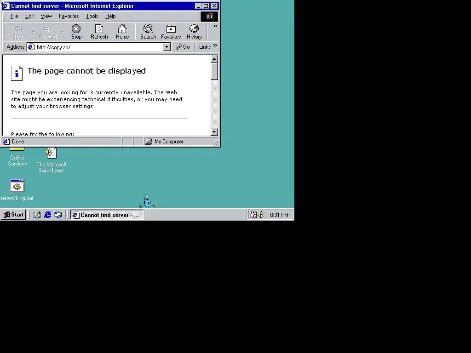Open the Search pane

[x=148, y=32]
